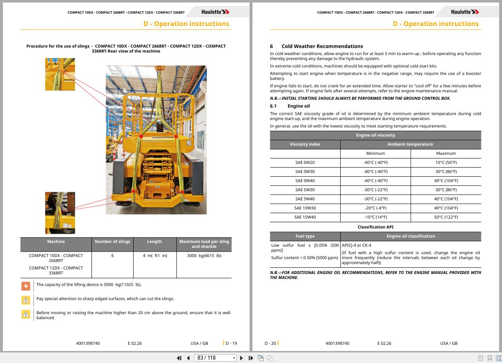Click the '-20°C (-4°F)' minimum temperature cell
Viewport: 502px width, 363px height.
point(375,208)
